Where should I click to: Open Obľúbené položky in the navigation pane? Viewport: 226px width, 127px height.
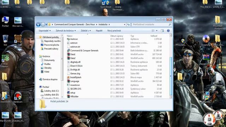click(x=50, y=37)
